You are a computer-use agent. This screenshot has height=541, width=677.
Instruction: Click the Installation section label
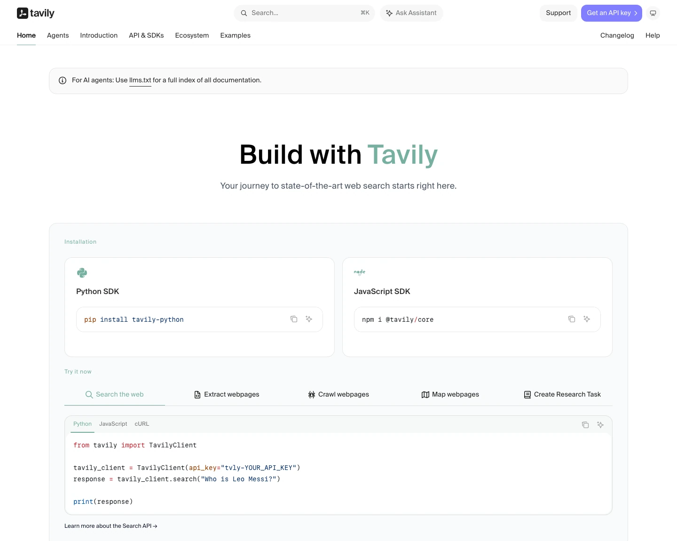point(80,242)
